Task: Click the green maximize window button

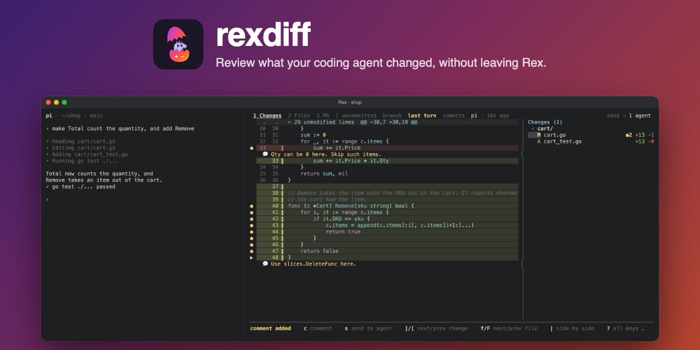Action: pyautogui.click(x=64, y=102)
